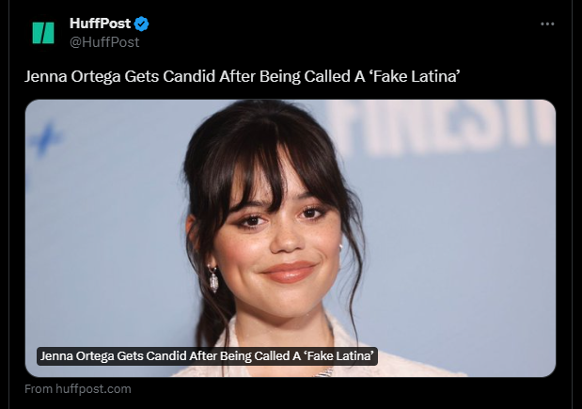Open the tweet's three-dot More options menu

pos(547,24)
